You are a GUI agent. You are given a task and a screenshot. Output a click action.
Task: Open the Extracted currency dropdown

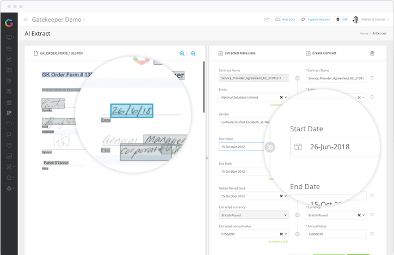[286, 215]
